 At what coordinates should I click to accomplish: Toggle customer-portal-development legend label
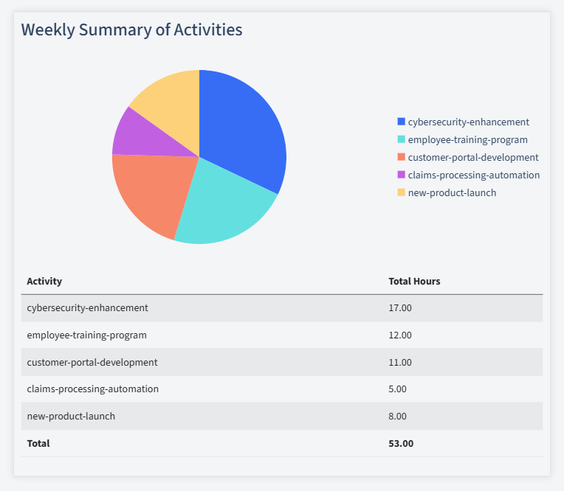coord(473,157)
